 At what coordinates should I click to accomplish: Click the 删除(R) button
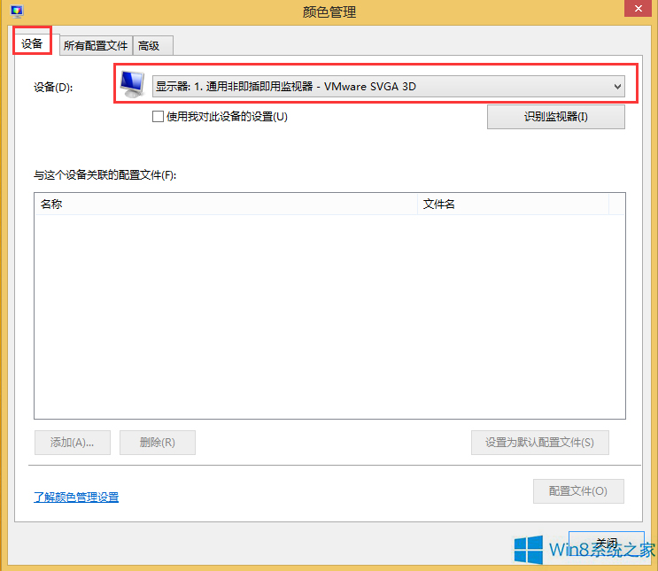158,443
